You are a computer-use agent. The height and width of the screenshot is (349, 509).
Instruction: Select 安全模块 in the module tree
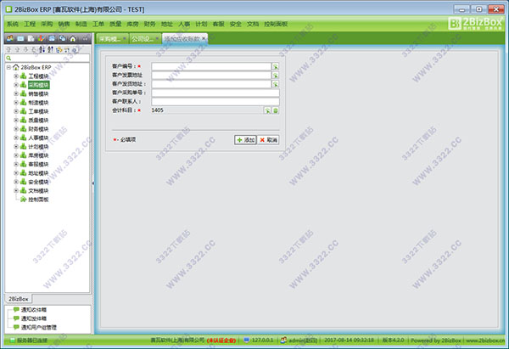tap(38, 182)
